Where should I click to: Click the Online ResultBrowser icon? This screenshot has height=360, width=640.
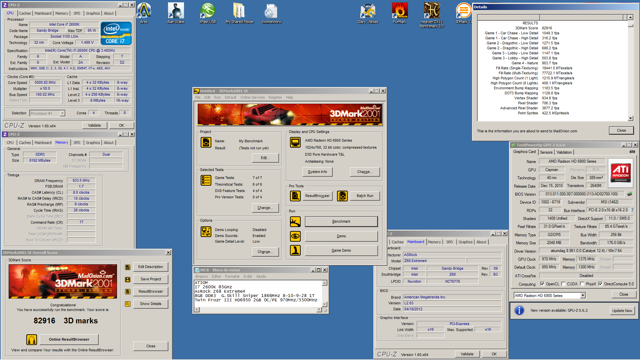click(x=32, y=340)
